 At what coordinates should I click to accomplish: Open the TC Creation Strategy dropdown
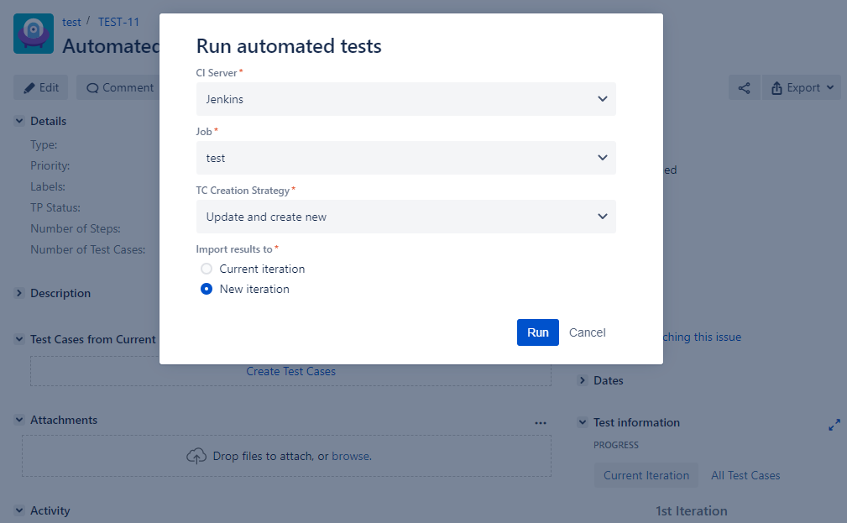coord(405,217)
